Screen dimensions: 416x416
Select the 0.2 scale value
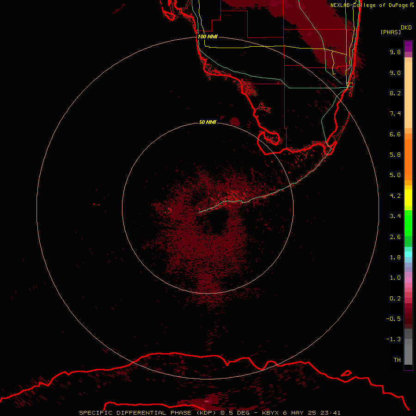395,299
